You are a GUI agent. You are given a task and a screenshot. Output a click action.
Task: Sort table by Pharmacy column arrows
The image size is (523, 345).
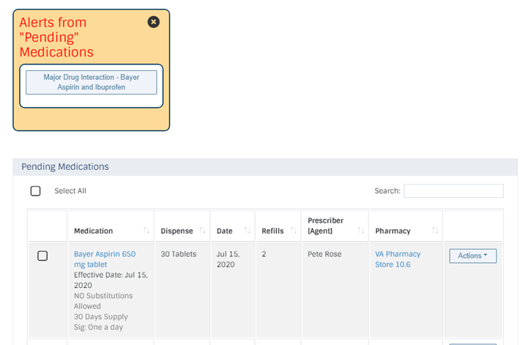click(435, 230)
